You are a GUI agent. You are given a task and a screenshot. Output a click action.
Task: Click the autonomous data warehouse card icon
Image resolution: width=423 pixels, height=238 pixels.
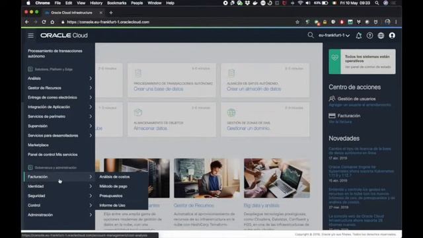(231, 73)
